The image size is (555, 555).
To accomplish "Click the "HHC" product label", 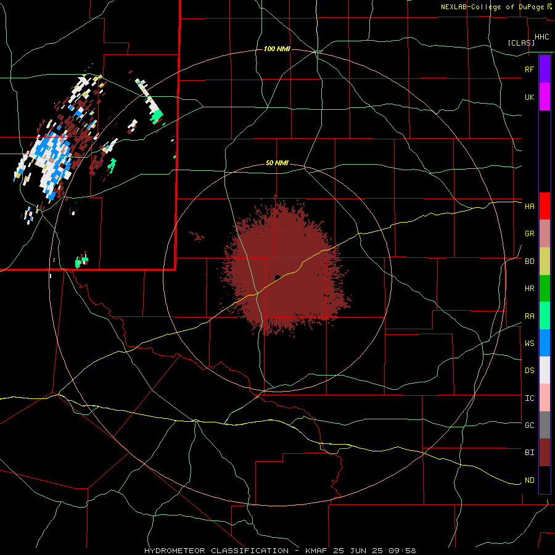I will tap(541, 37).
